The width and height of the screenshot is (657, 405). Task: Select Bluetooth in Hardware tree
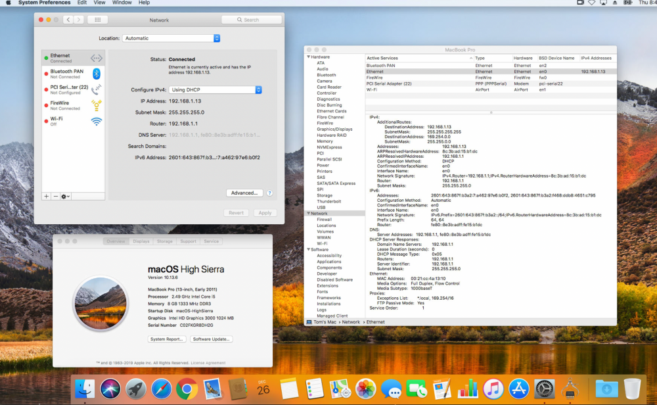[327, 75]
